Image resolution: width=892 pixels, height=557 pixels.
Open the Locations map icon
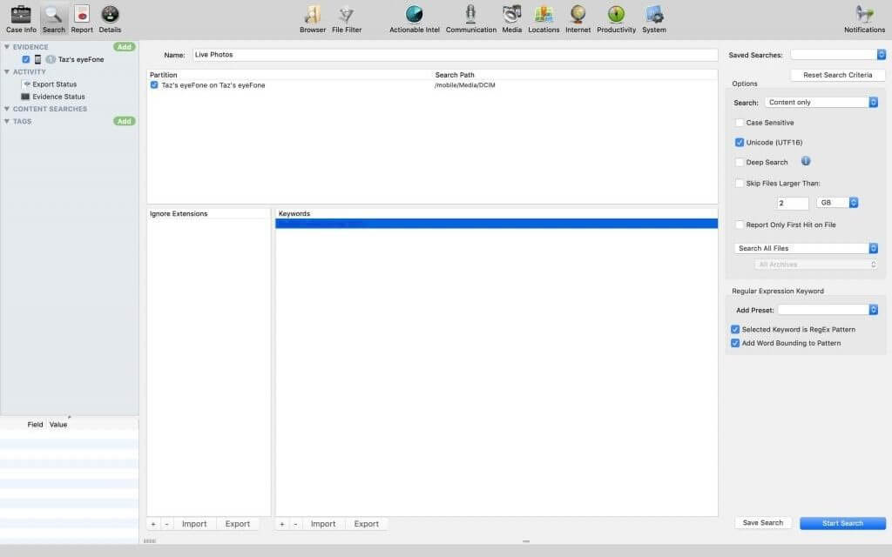click(544, 15)
